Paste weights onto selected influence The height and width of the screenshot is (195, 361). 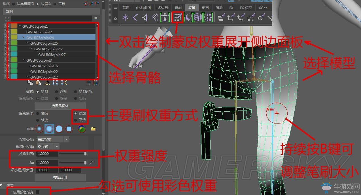pyautogui.click(x=39, y=82)
